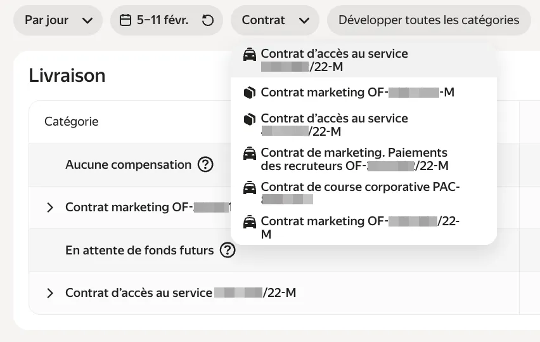Select taxi Contrat d'accès au service /22-M option

(x=364, y=60)
